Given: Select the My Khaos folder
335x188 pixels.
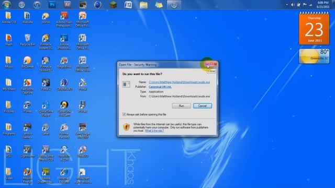Looking at the screenshot, I should pos(9,85).
